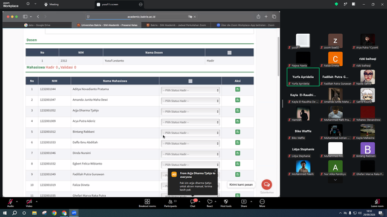This screenshot has width=387, height=217.
Task: Open the Chat icon with unread badge
Action: [x=193, y=202]
